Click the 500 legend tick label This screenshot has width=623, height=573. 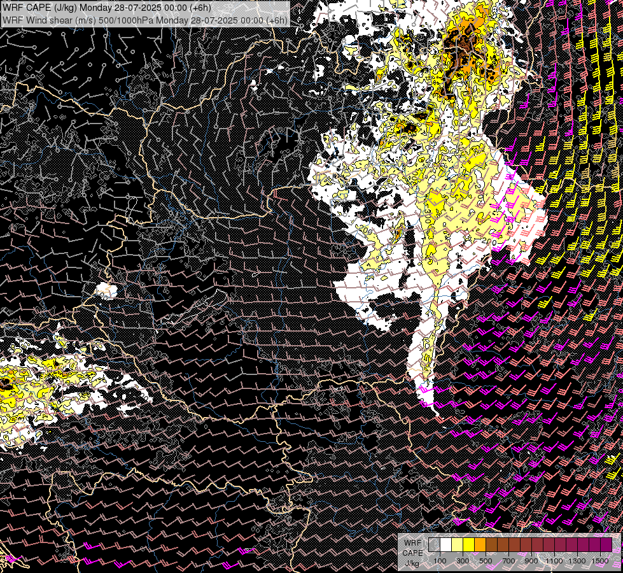click(486, 561)
